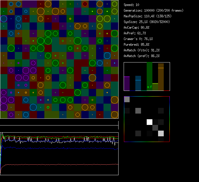
Task: Click the red circle in the top row
Action: coord(85,4)
